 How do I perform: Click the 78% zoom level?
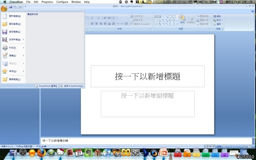[x=219, y=146]
